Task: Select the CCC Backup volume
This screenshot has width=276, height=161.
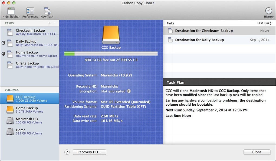Action: coord(29,99)
